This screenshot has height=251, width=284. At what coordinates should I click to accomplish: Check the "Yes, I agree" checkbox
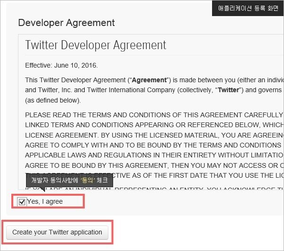pyautogui.click(x=22, y=202)
